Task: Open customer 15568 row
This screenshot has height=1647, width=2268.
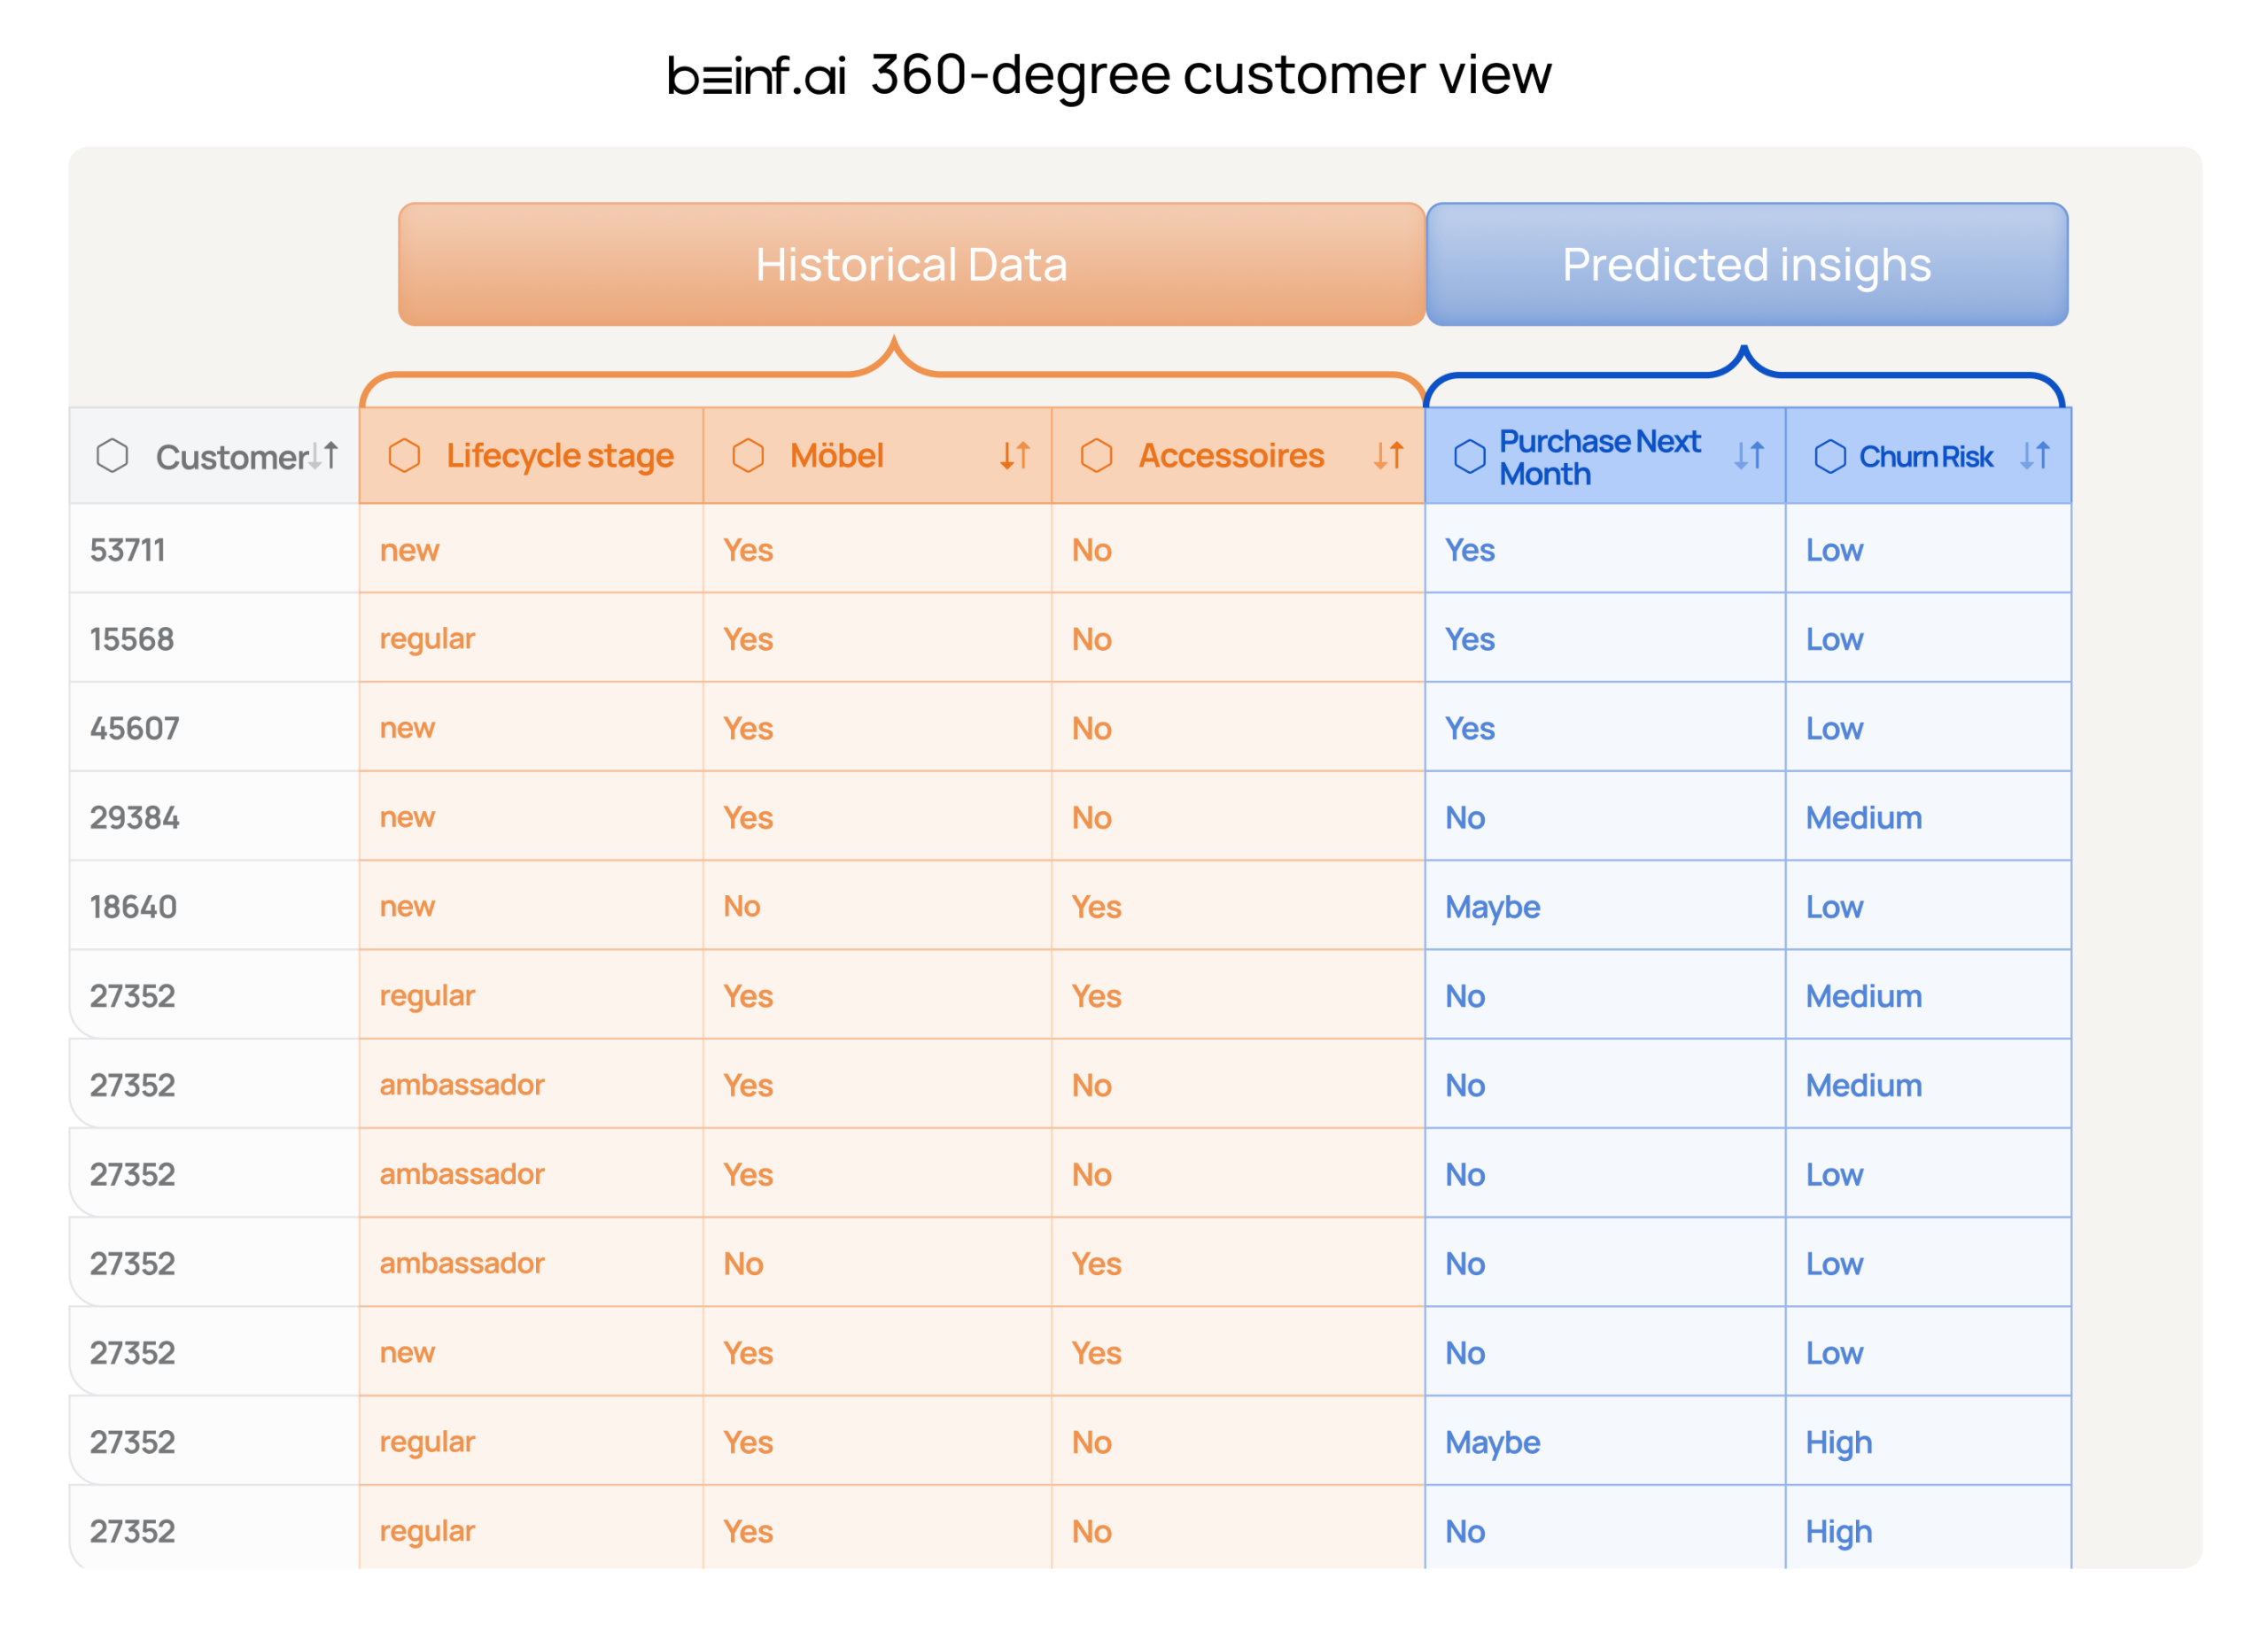Action: pyautogui.click(x=132, y=638)
